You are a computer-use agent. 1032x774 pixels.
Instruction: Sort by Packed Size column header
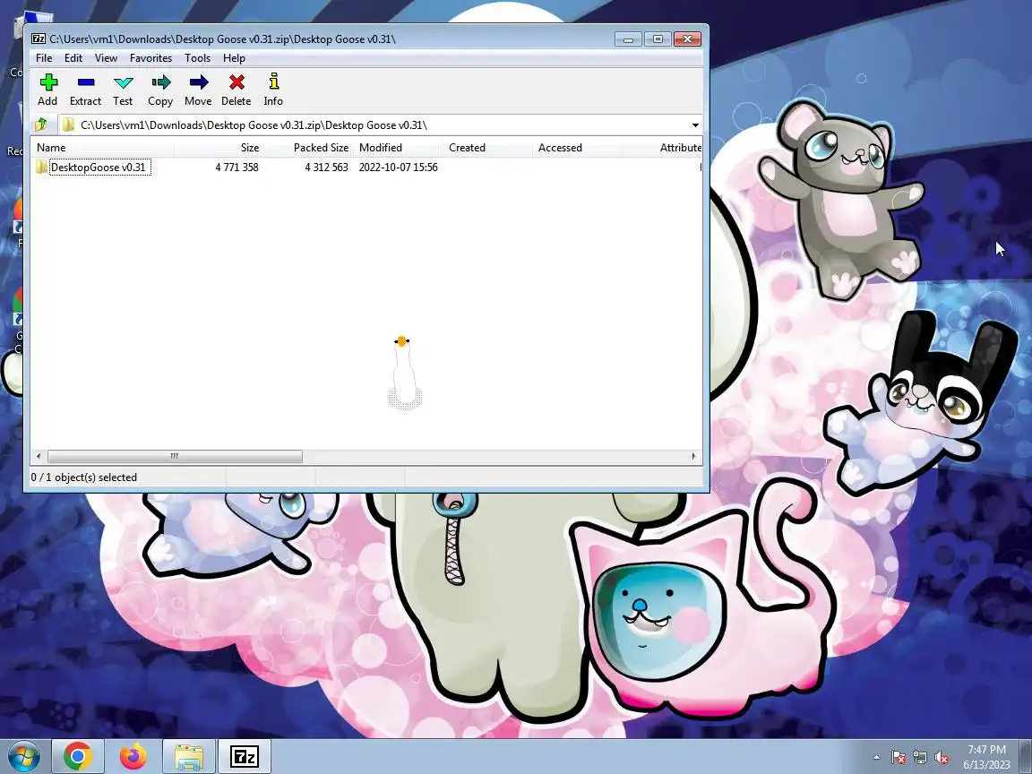pyautogui.click(x=309, y=148)
